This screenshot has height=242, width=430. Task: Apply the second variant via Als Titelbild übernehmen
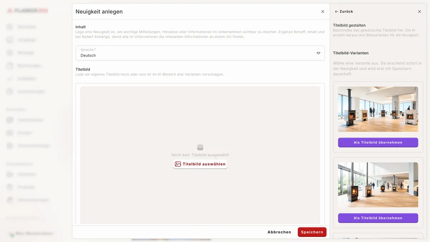[378, 218]
